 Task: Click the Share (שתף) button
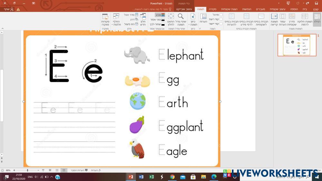9,9
